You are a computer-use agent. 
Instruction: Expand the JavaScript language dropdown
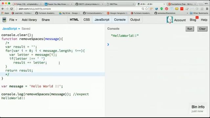(11, 29)
